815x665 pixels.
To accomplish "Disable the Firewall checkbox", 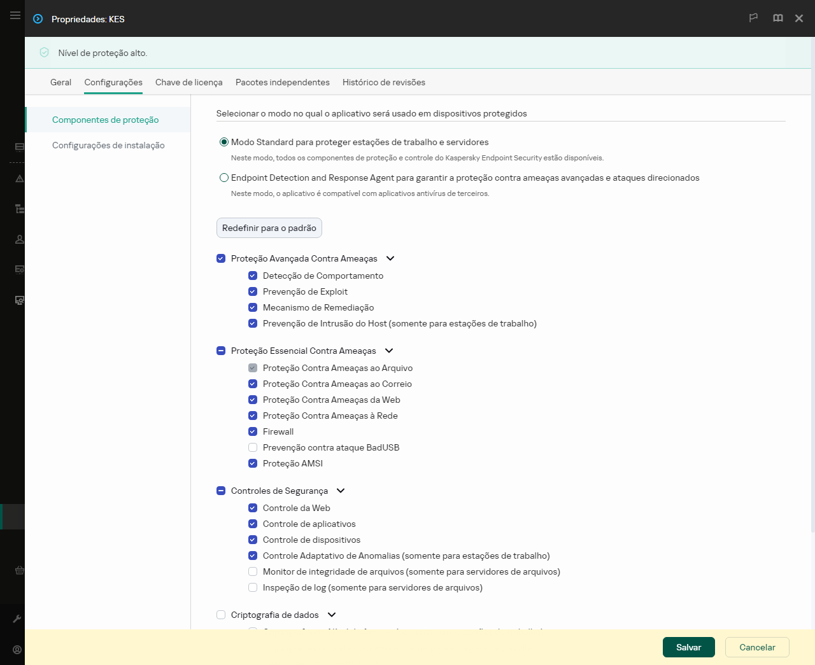I will (x=253, y=431).
